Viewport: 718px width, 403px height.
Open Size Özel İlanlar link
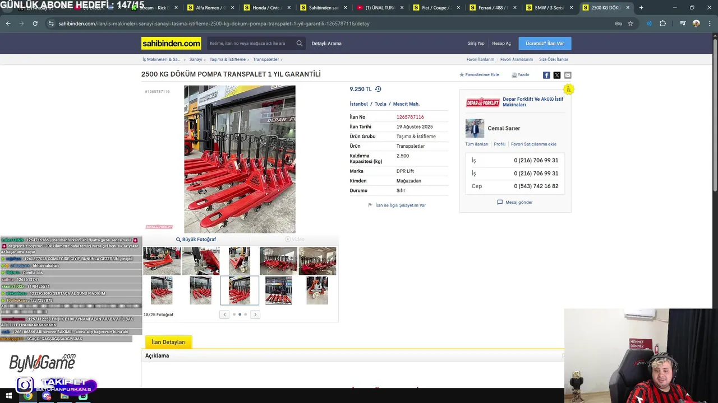(x=554, y=59)
